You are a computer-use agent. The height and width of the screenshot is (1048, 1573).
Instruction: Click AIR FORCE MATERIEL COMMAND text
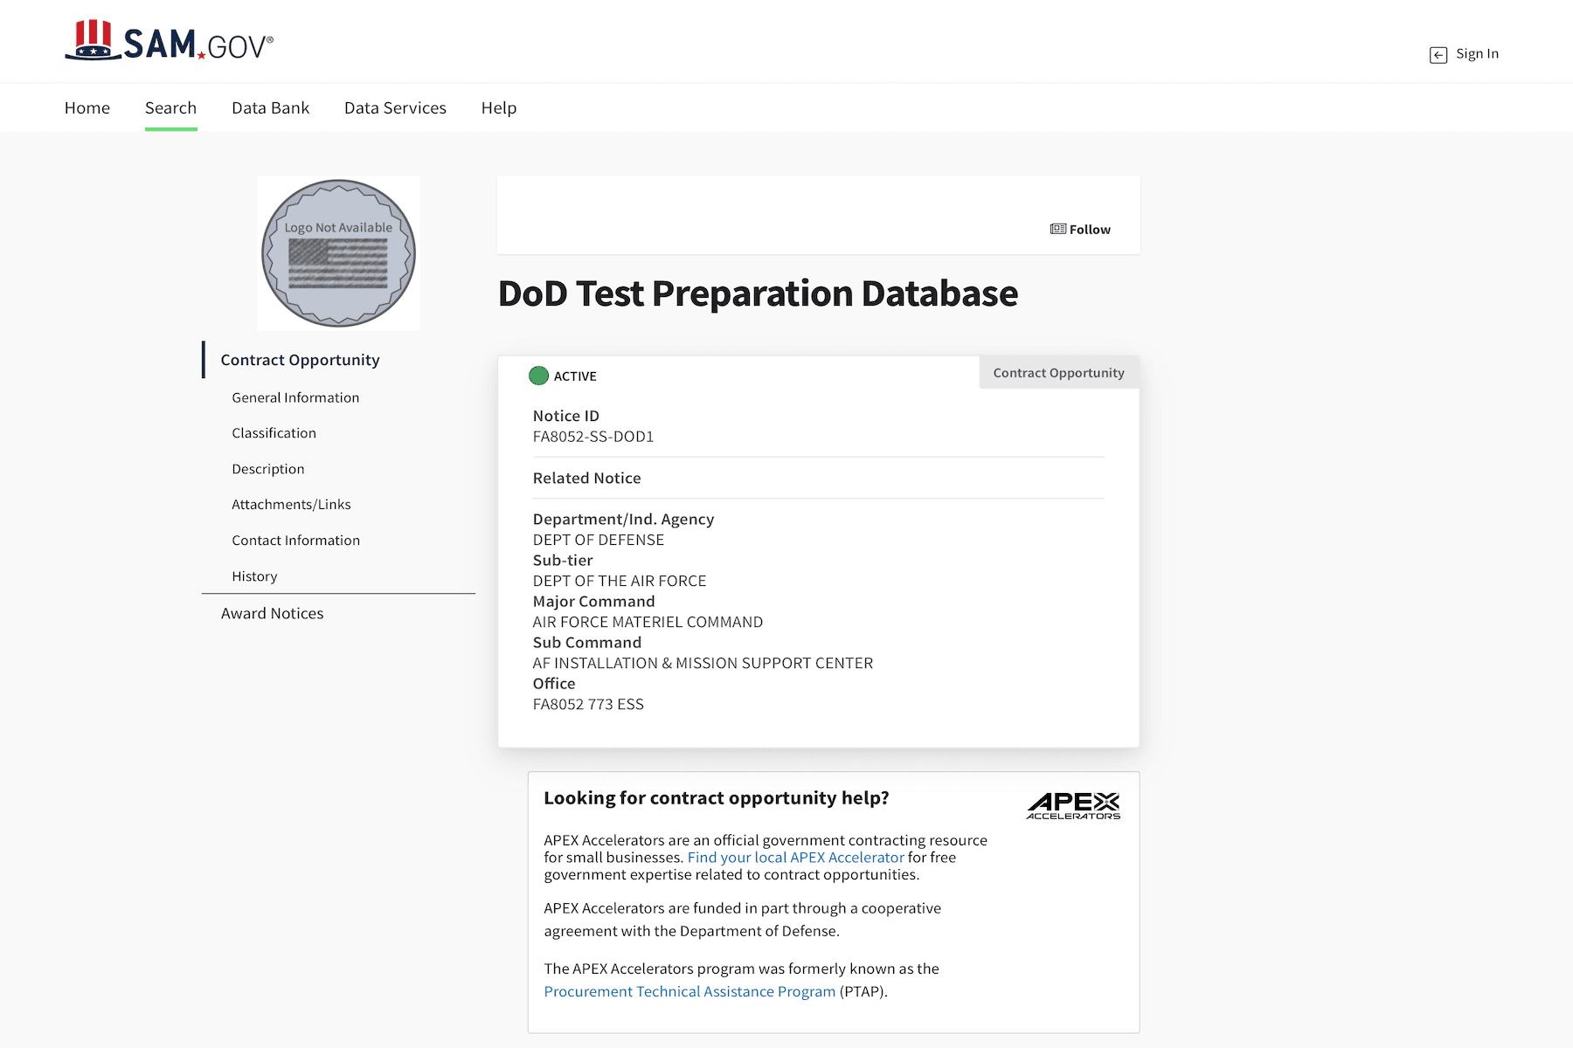[x=648, y=622]
